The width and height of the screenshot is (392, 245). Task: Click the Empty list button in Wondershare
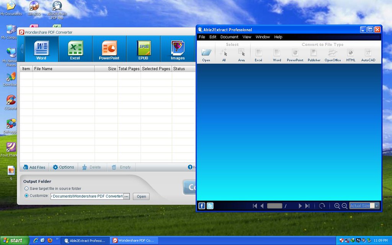121,167
